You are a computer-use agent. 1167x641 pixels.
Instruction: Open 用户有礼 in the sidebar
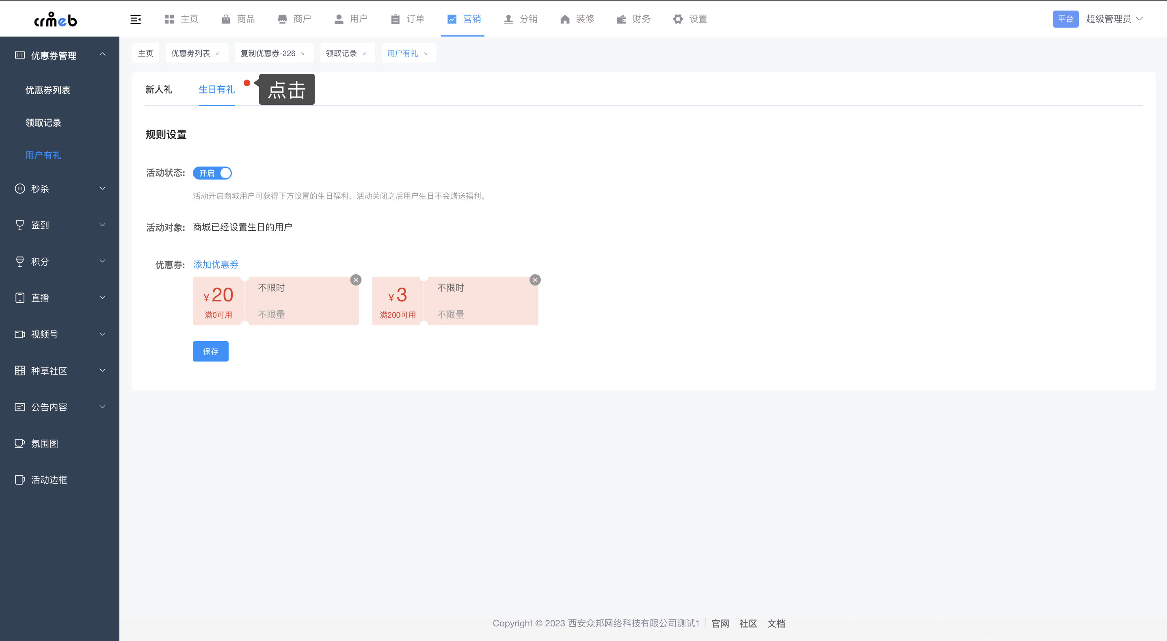point(43,156)
